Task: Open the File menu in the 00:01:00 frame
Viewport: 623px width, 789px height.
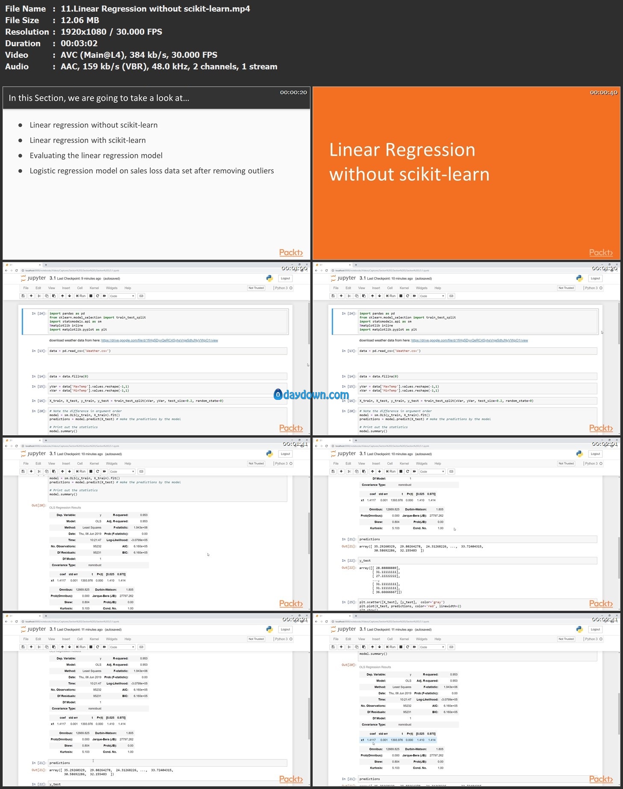Action: pos(26,288)
